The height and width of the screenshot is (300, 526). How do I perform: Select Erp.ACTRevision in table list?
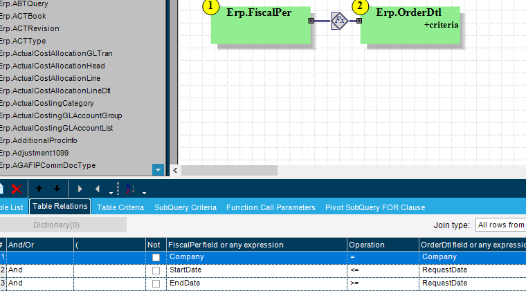pos(30,28)
